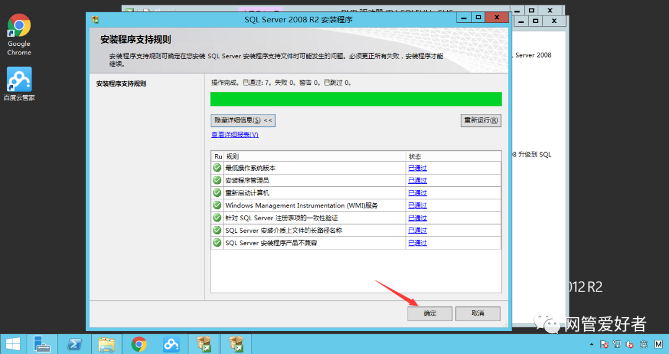This screenshot has width=669, height=354.
Task: Open Server Manager from taskbar
Action: 42,343
